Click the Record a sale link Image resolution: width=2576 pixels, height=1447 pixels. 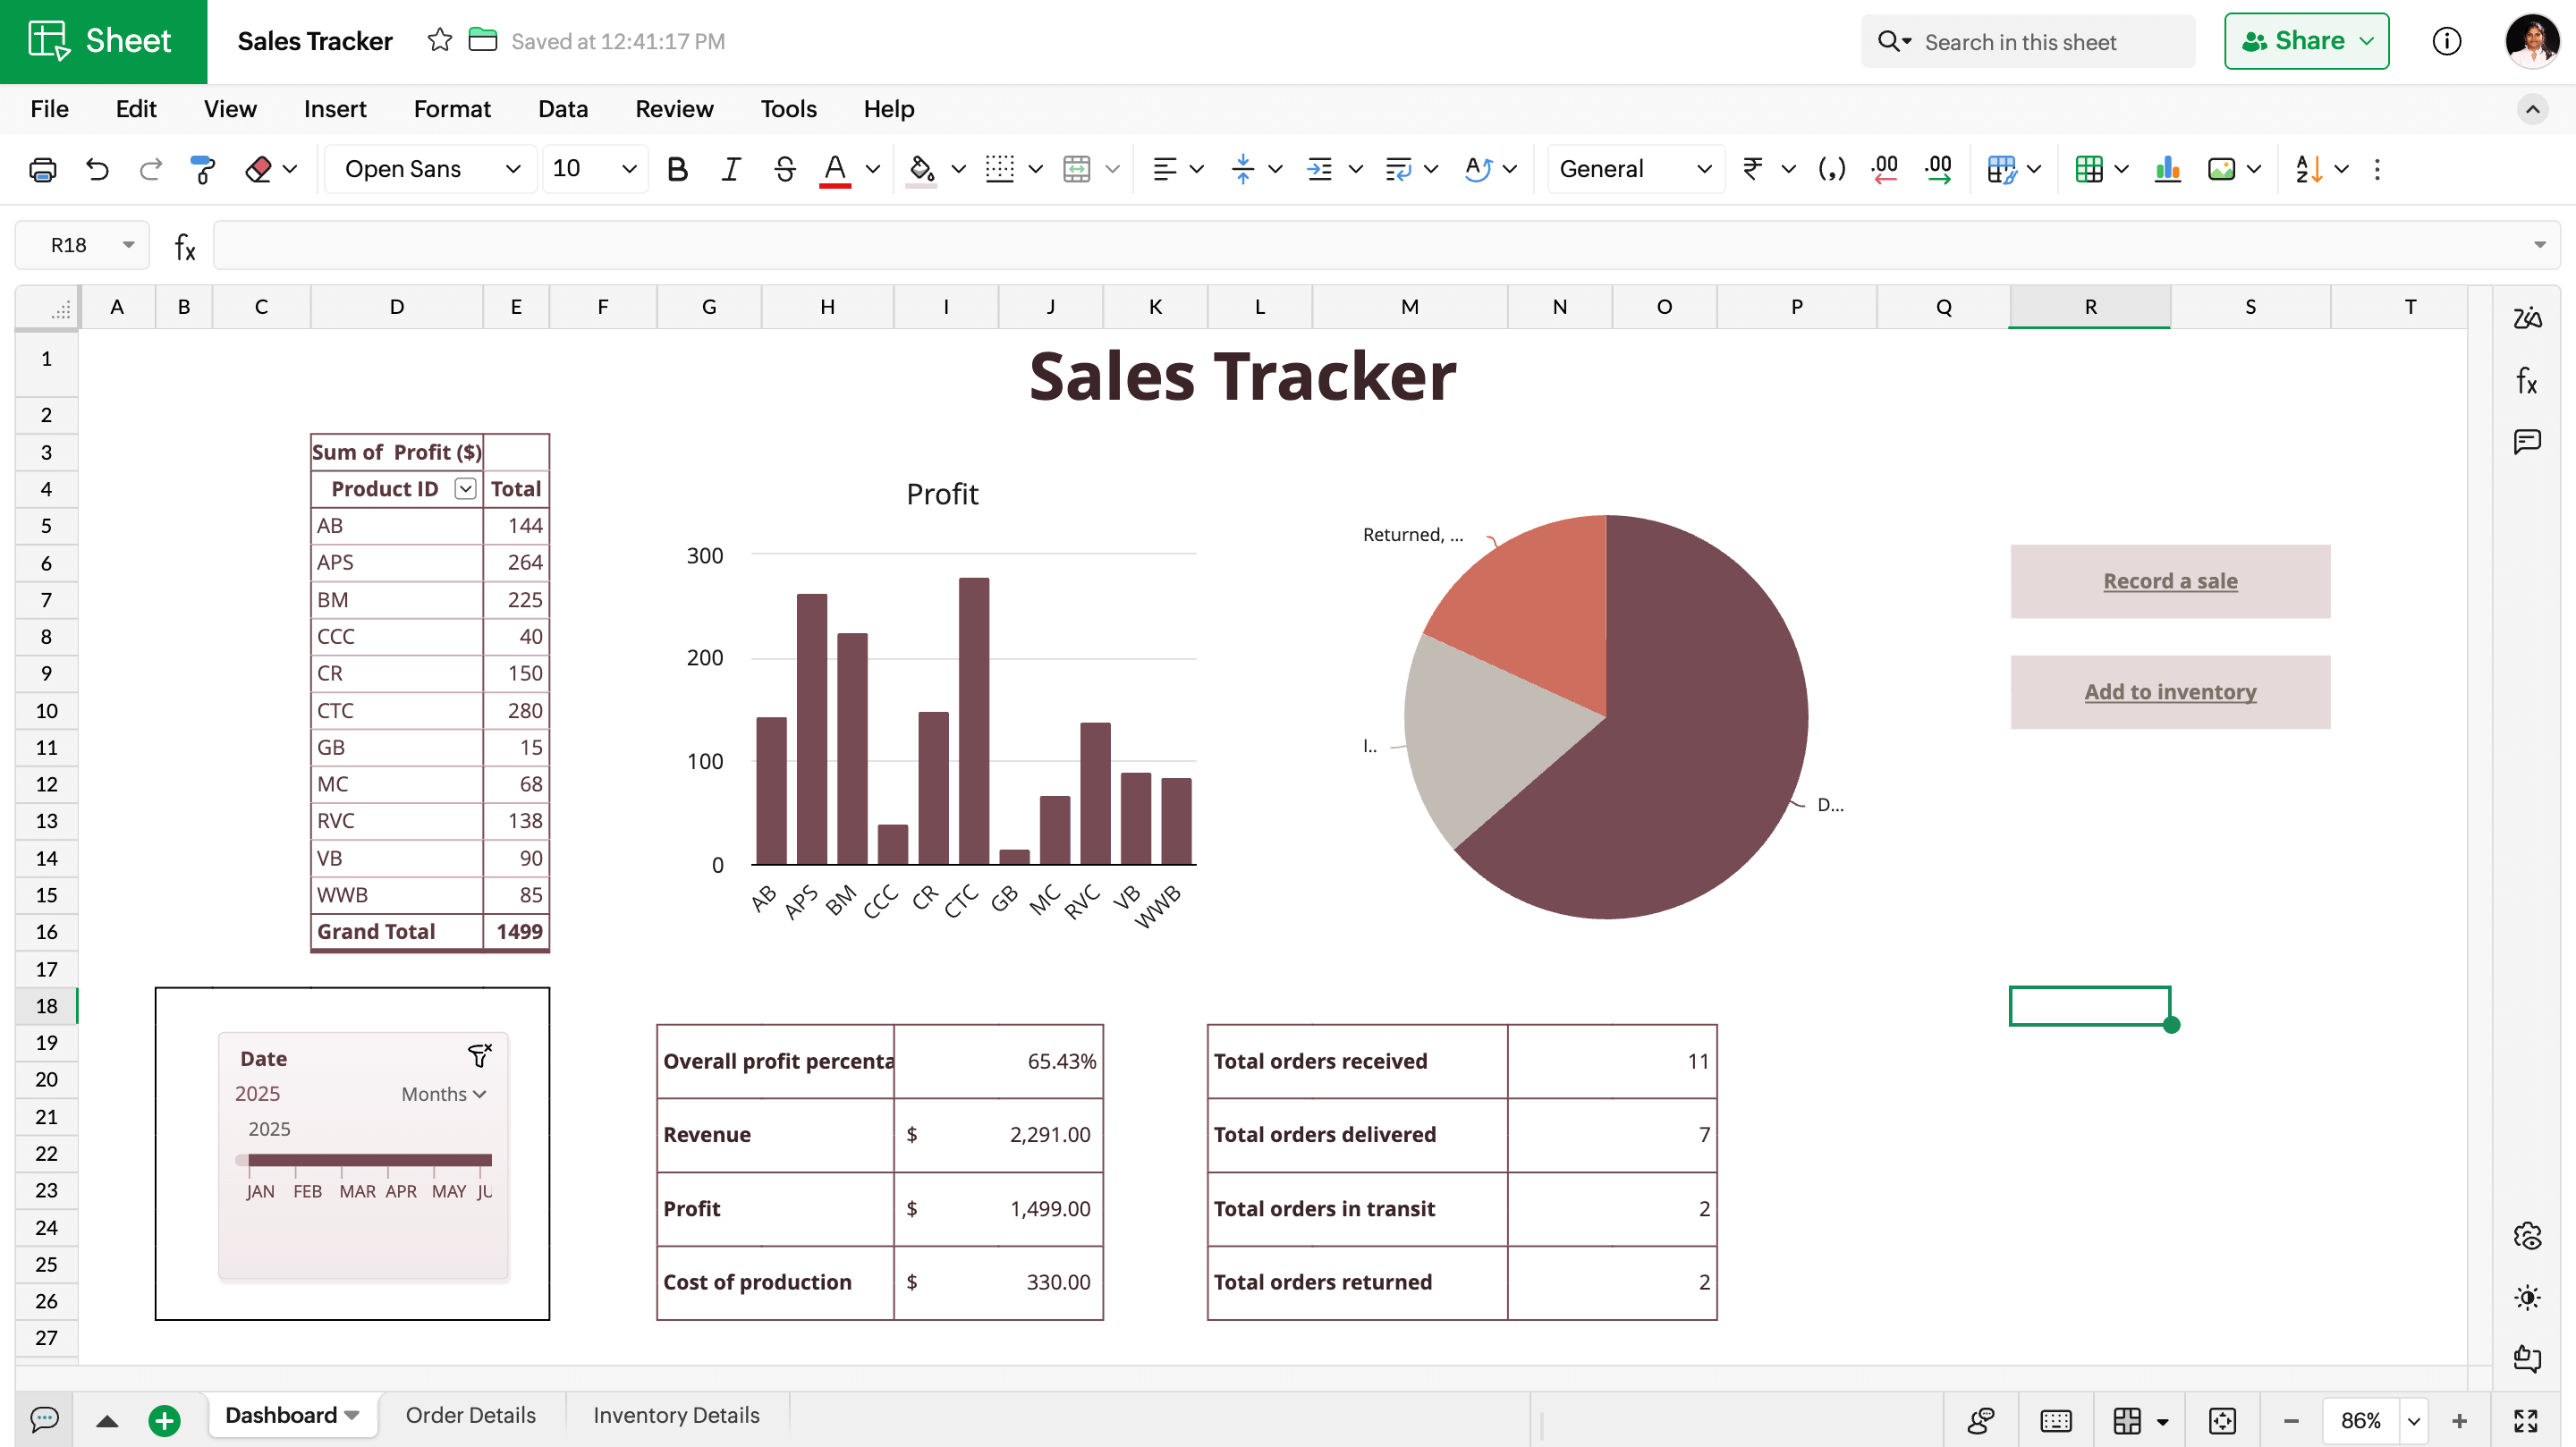2169,581
